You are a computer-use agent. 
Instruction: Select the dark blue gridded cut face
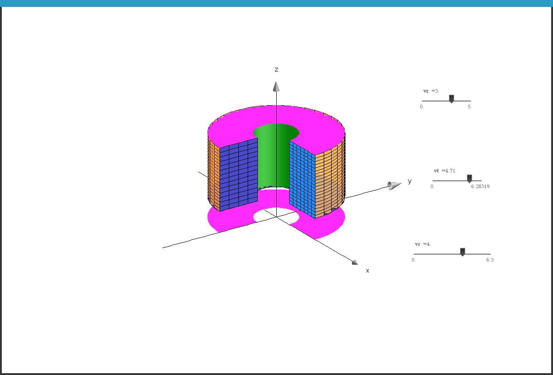[x=238, y=174]
